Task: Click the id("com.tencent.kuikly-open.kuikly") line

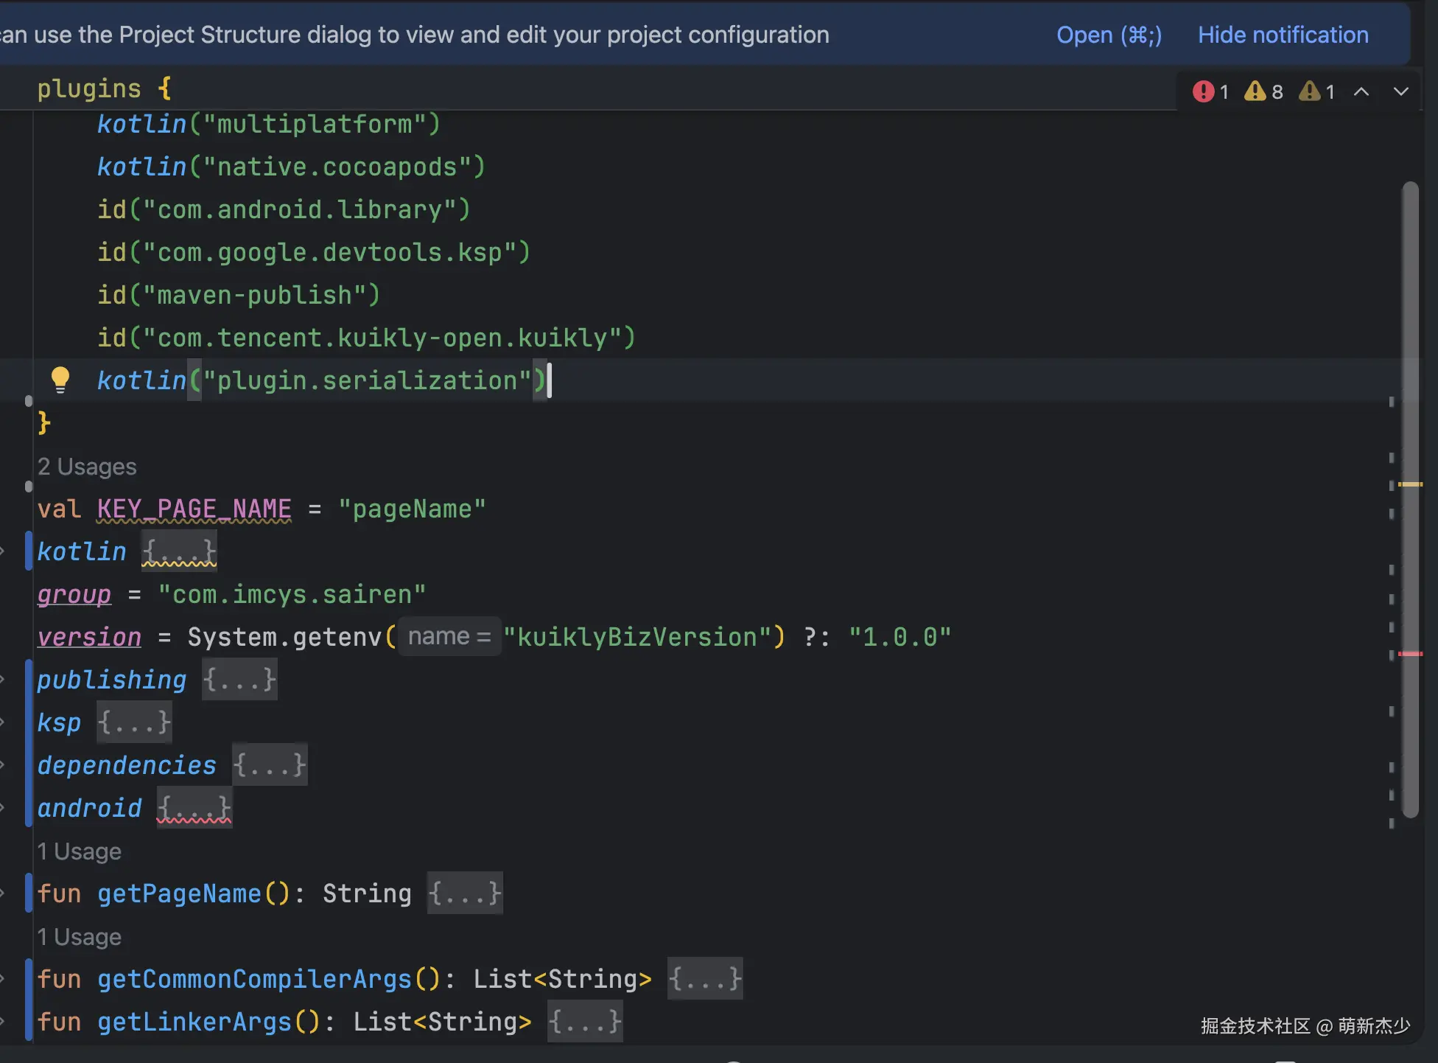Action: coord(366,337)
